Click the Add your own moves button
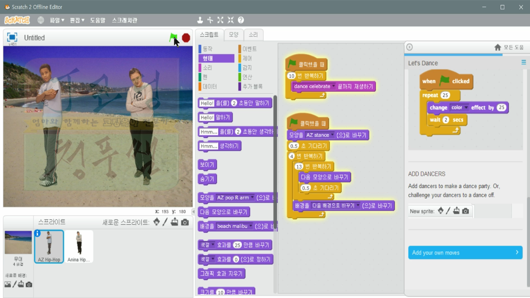The image size is (530, 298). [x=465, y=253]
